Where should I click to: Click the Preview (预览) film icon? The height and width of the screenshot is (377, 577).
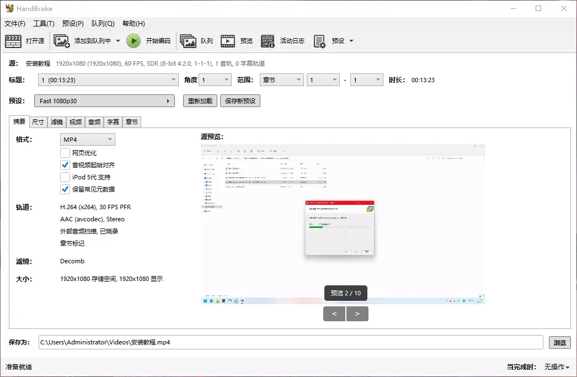[228, 41]
